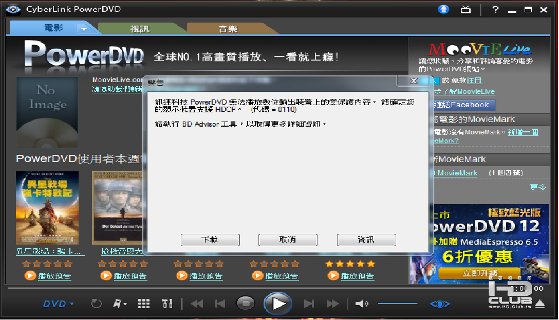Screen dimensions: 559x320
Task: Switch to the 視訊 tab
Action: [x=140, y=29]
